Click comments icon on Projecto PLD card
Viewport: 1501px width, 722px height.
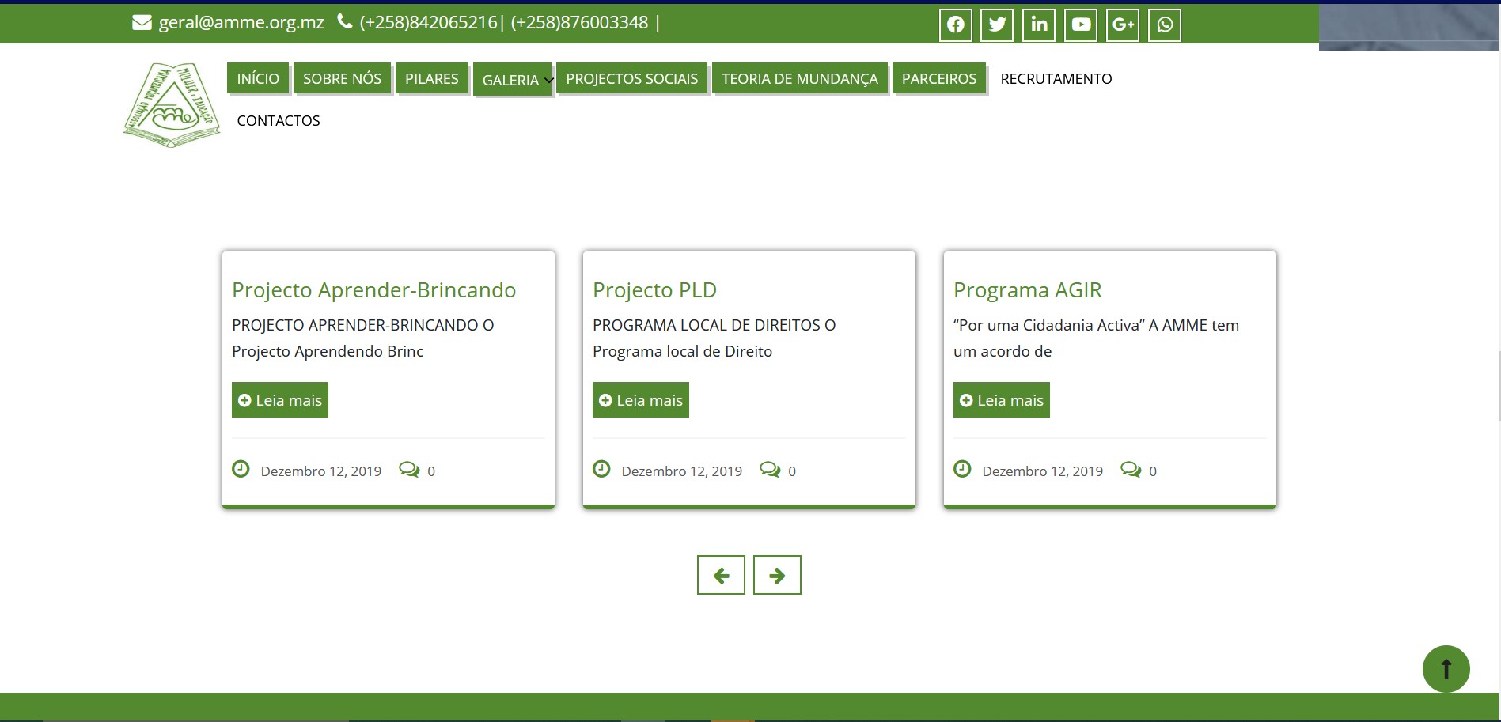coord(770,470)
